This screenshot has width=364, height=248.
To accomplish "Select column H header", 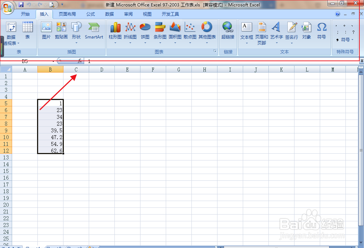I will click(204, 69).
